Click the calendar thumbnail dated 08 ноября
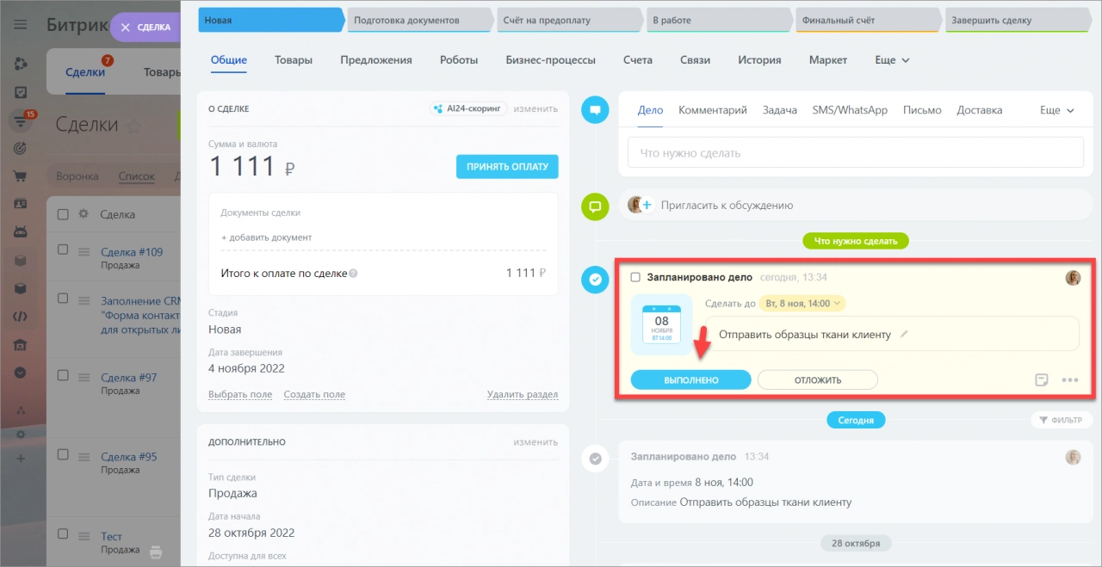Image resolution: width=1102 pixels, height=567 pixels. pos(661,325)
